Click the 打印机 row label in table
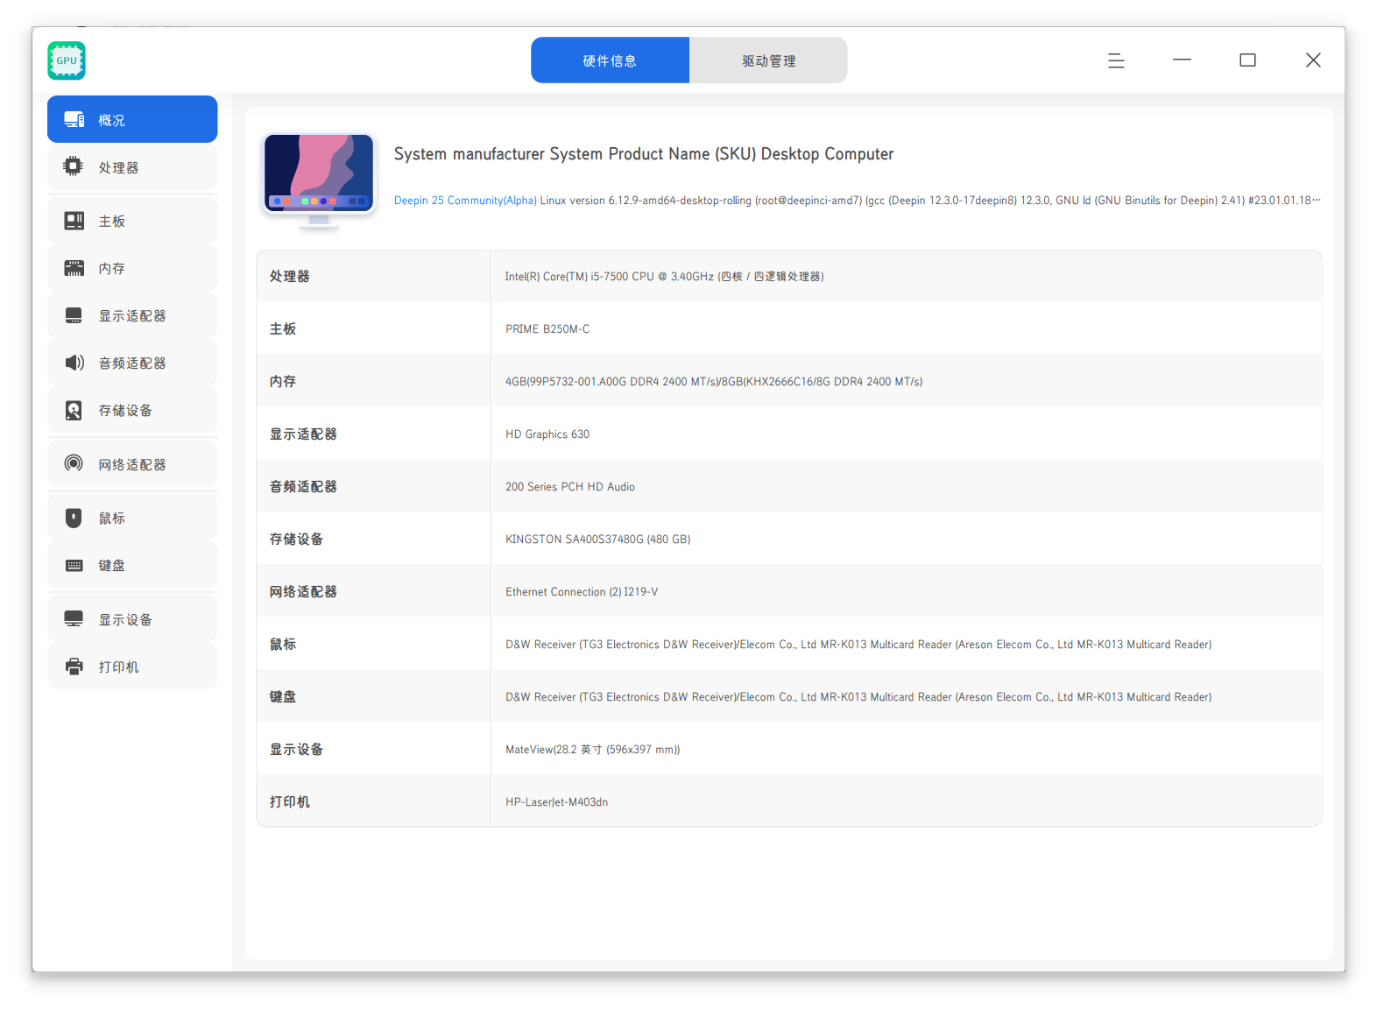The height and width of the screenshot is (1009, 1377). click(289, 801)
